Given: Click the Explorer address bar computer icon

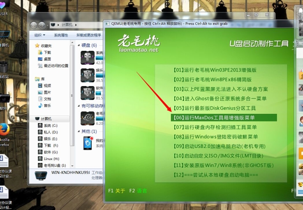Looking at the screenshot, I should (53, 25).
